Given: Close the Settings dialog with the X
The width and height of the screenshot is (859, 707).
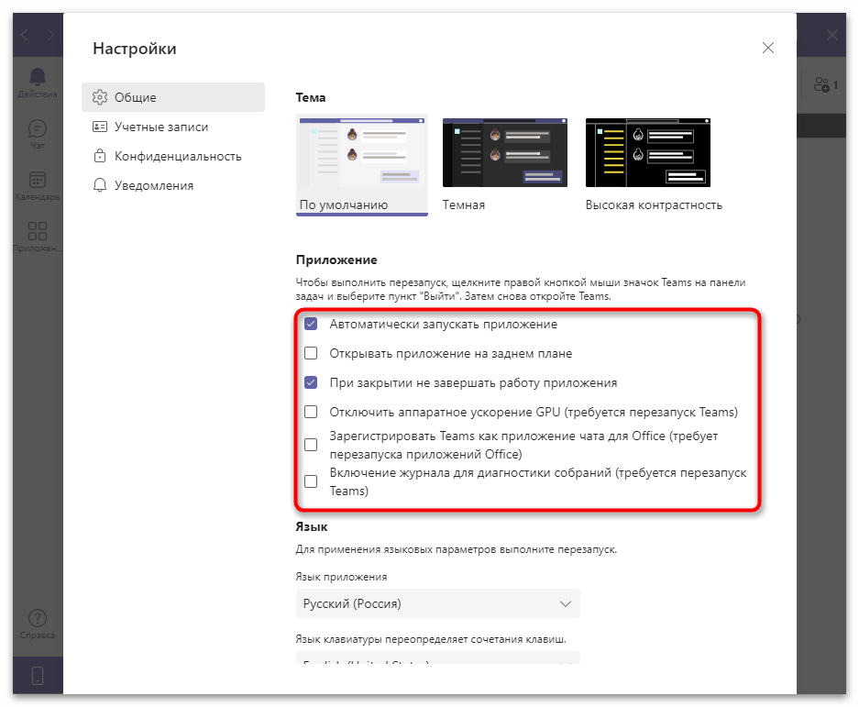Looking at the screenshot, I should click(768, 48).
